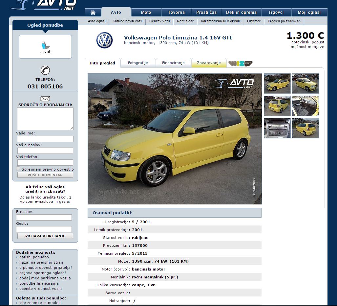
Task: Click the Vaš e-naslov input field
Action: (45, 151)
